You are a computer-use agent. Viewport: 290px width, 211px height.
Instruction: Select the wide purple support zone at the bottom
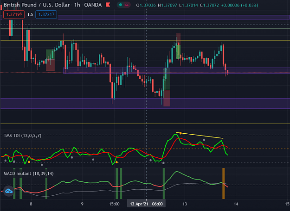pyautogui.click(x=145, y=104)
